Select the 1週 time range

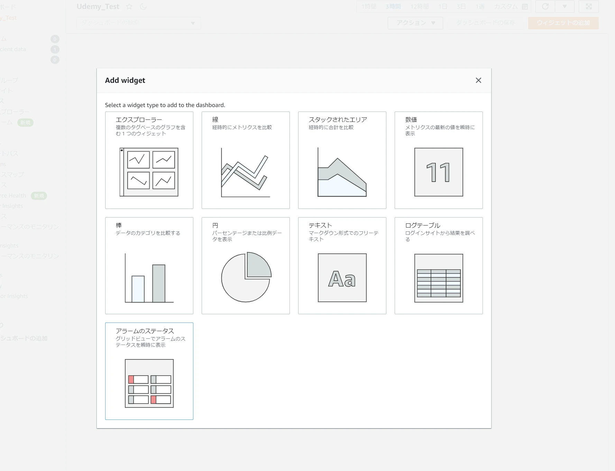coord(480,7)
